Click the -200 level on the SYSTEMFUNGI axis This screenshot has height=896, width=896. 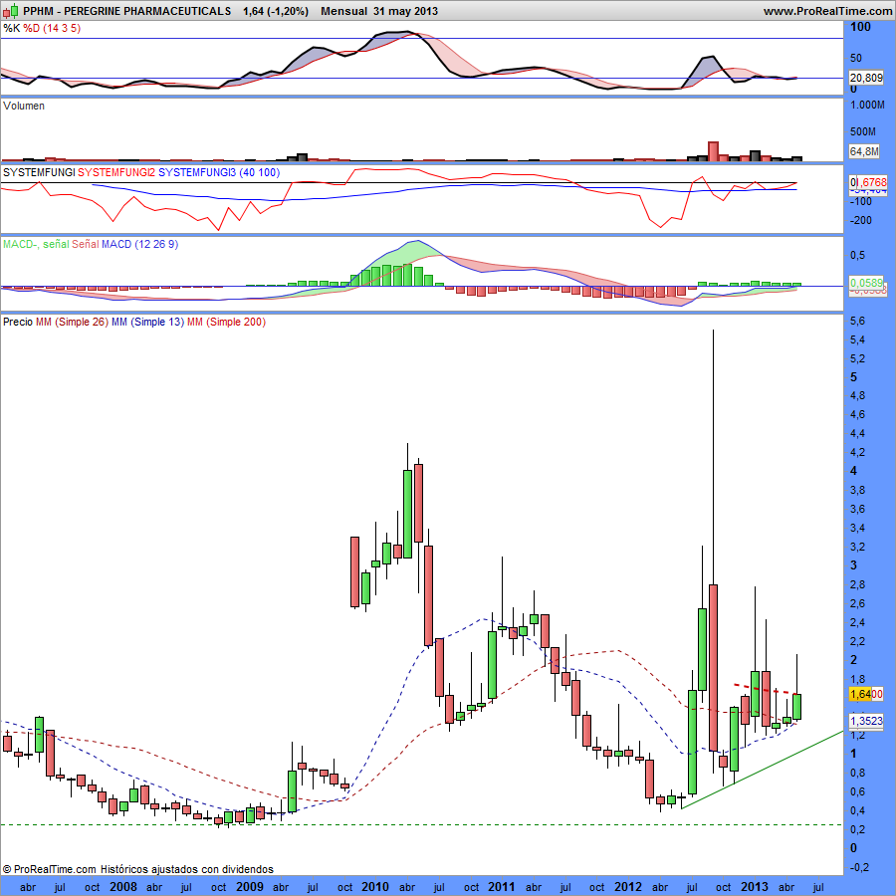click(x=860, y=220)
